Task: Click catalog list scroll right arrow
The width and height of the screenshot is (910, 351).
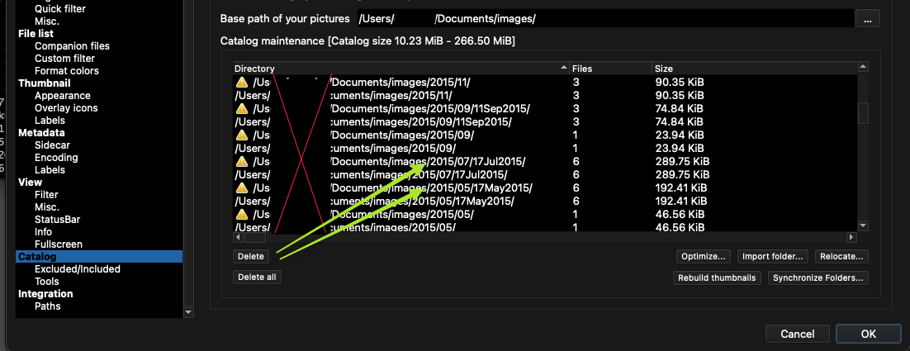Action: 851,237
